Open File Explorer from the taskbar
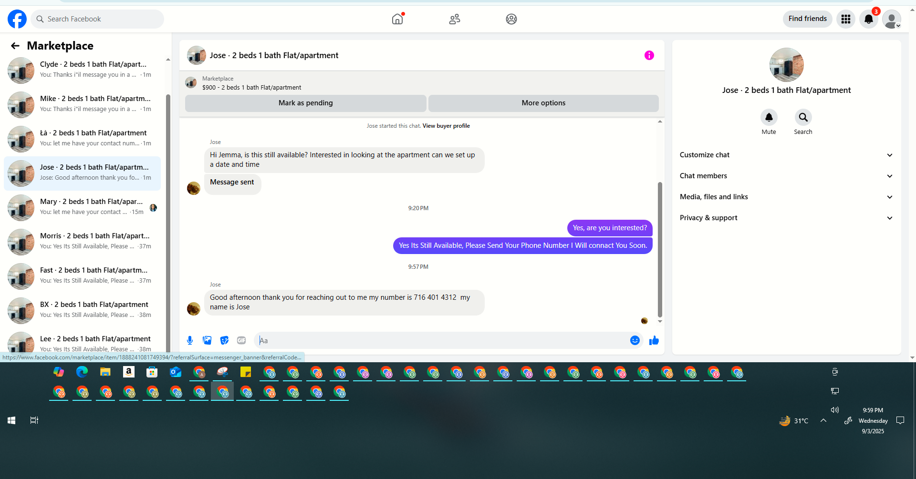The width and height of the screenshot is (916, 479). coord(105,372)
